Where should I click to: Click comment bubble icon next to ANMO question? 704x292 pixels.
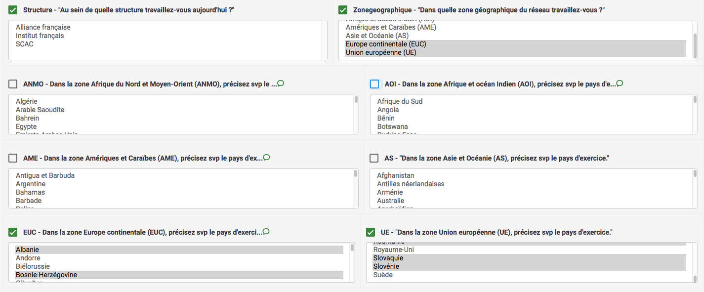(x=281, y=83)
